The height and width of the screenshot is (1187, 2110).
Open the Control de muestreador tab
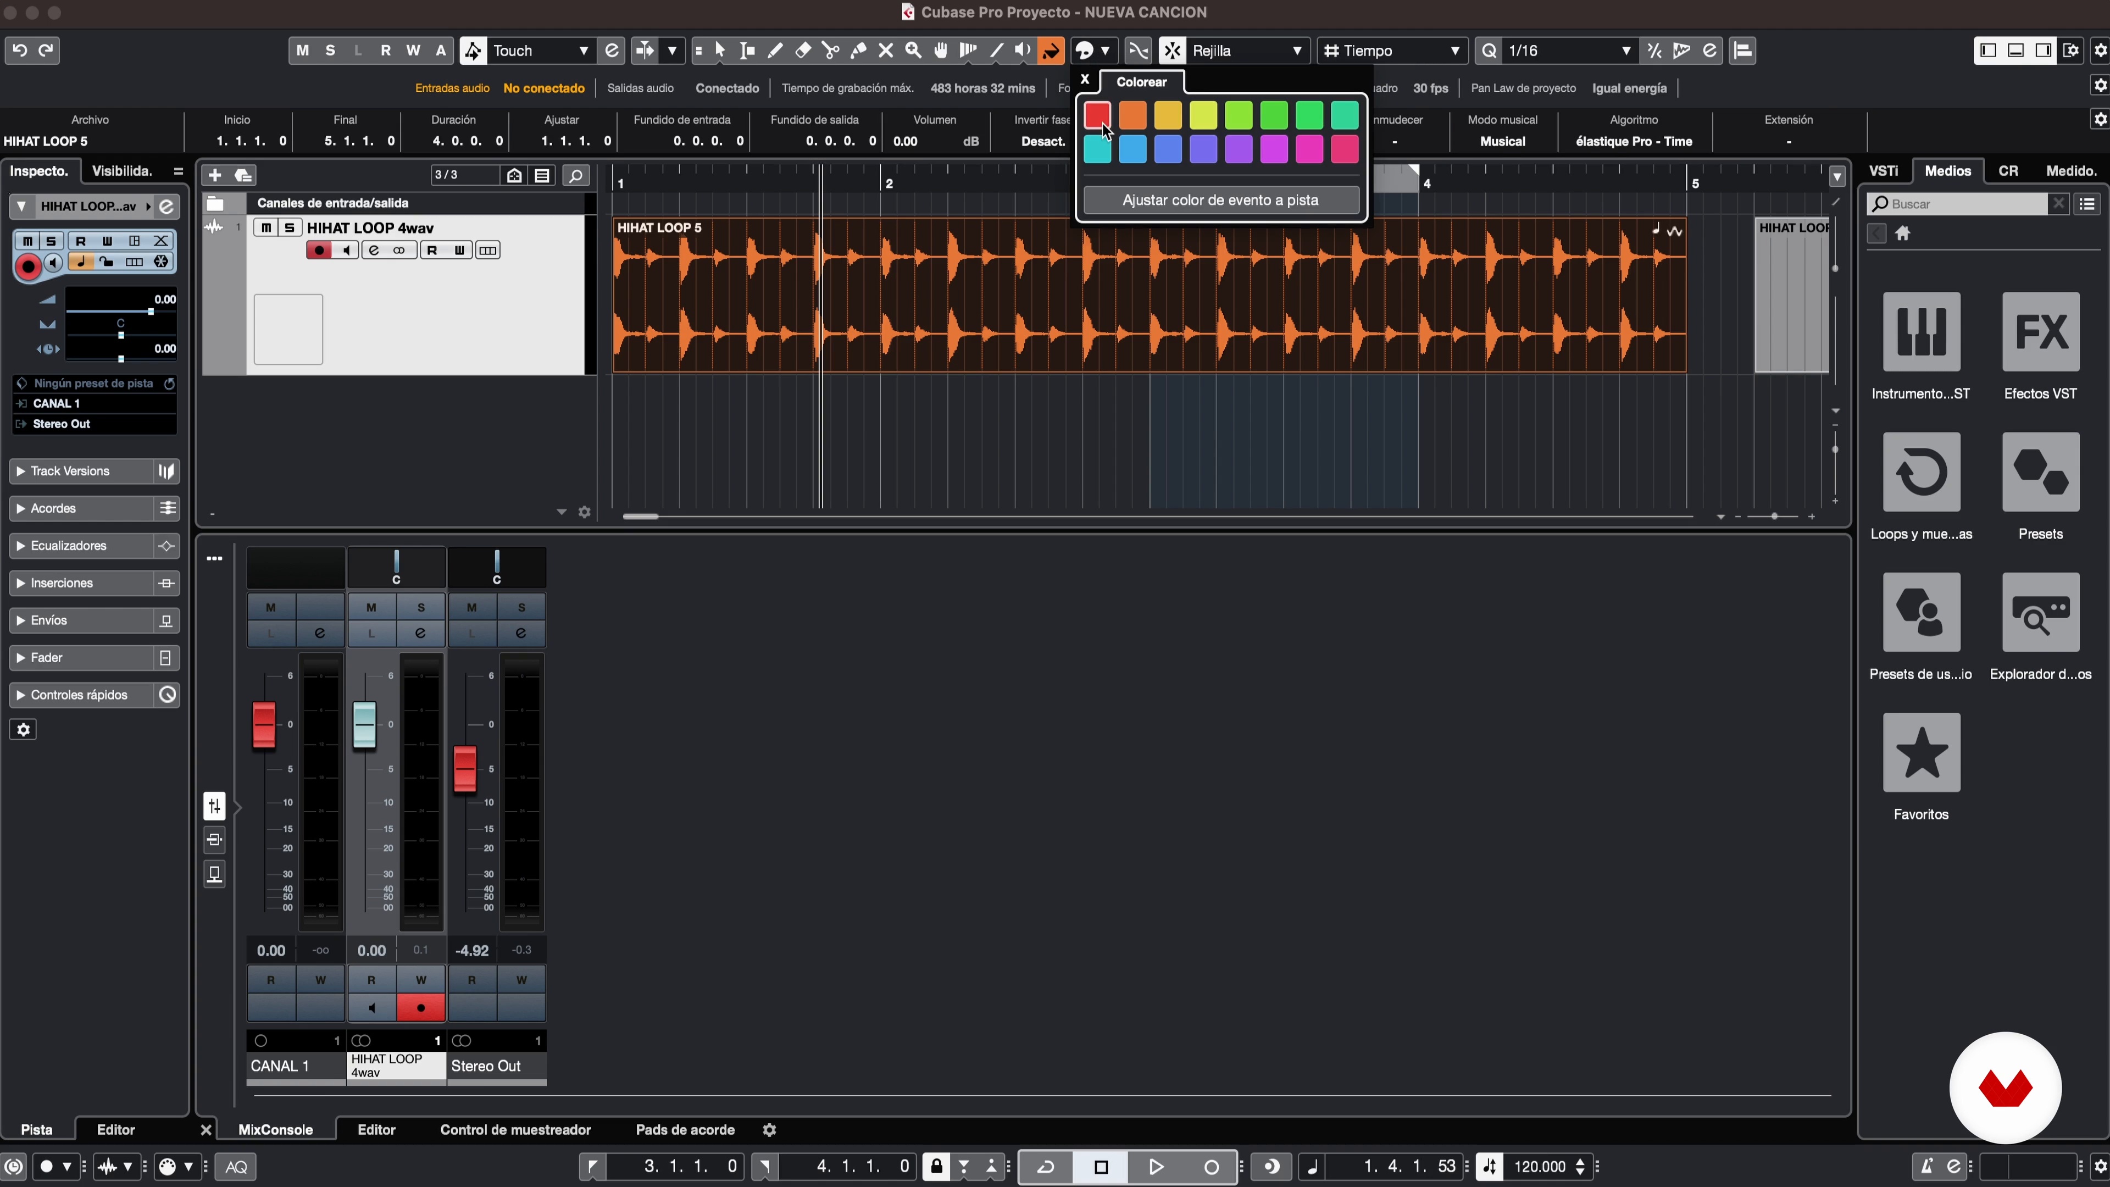tap(515, 1130)
